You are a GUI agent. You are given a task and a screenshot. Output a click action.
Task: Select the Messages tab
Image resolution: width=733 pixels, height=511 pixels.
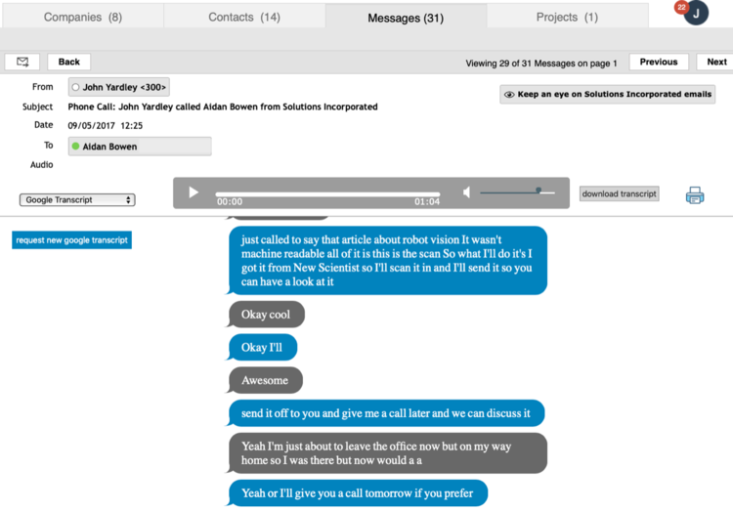(x=405, y=18)
